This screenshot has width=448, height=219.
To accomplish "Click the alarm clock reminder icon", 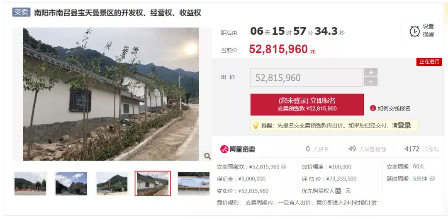I will click(x=414, y=31).
